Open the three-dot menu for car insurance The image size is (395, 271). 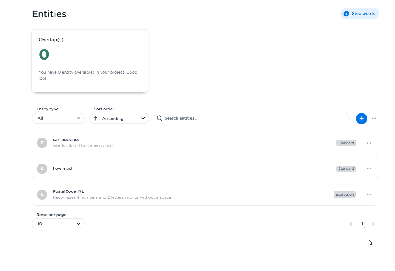pyautogui.click(x=369, y=143)
